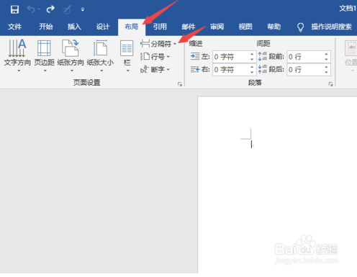Decrease 段后 spacing with down arrow
The width and height of the screenshot is (357, 277).
coord(326,72)
